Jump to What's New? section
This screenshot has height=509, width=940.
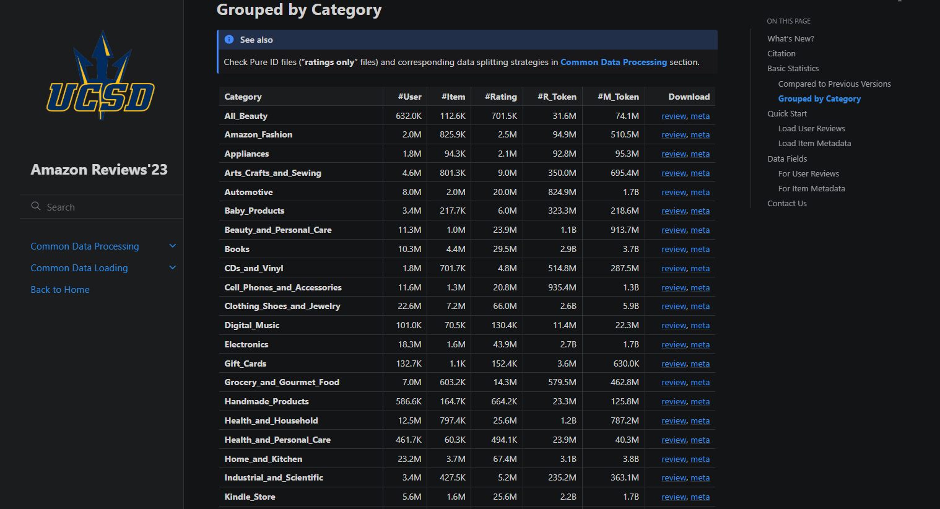click(x=791, y=38)
